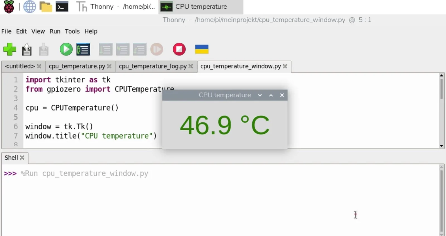Switch to Thonny in the taskbar
Image resolution: width=446 pixels, height=236 pixels.
pyautogui.click(x=115, y=7)
